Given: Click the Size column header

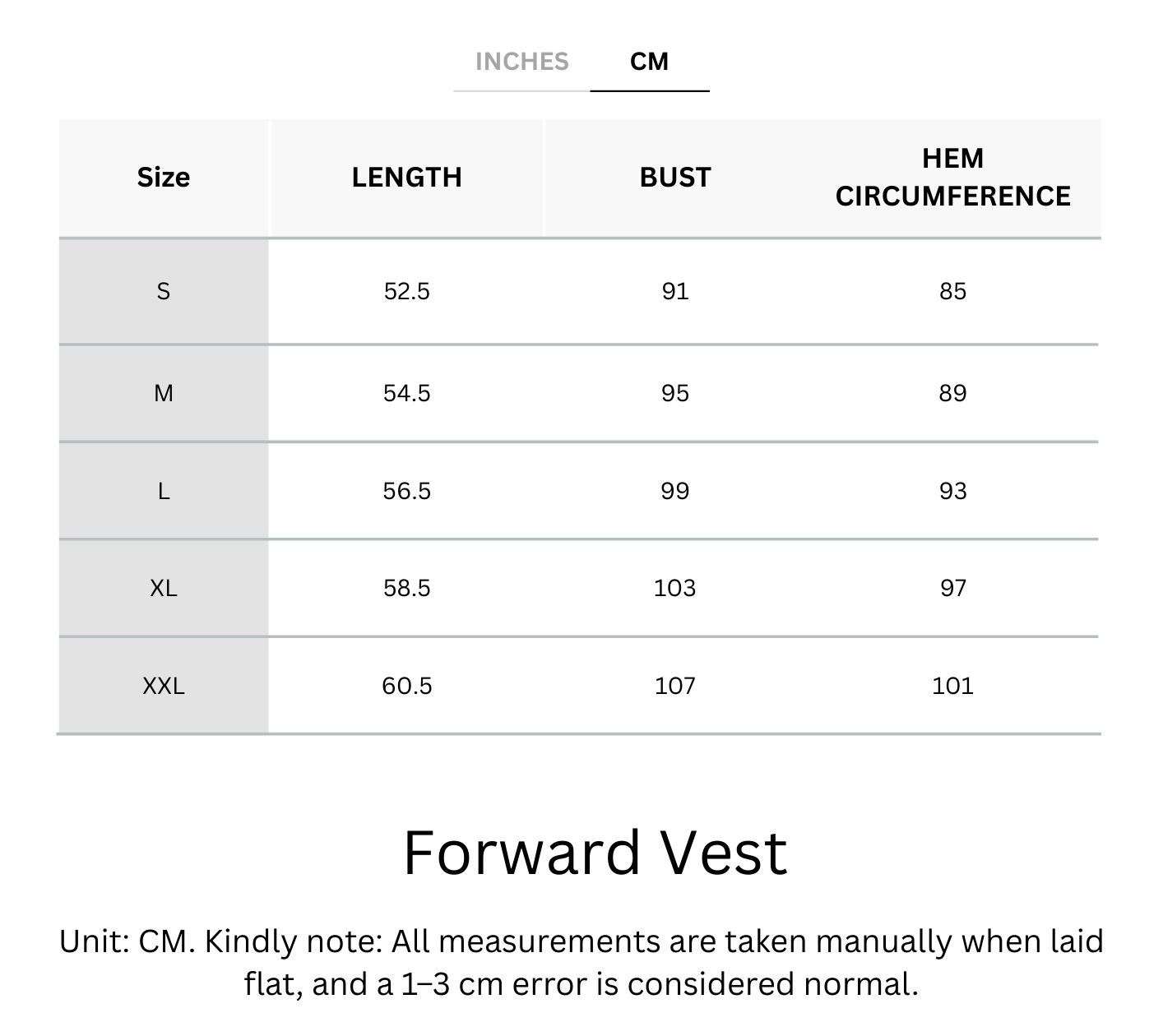Looking at the screenshot, I should coord(164,178).
